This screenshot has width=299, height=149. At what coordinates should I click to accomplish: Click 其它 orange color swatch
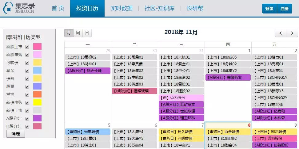[38, 94]
